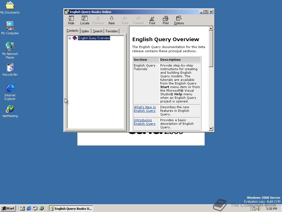282x212 pixels.
Task: Close the English Query Books window
Action: [211, 12]
